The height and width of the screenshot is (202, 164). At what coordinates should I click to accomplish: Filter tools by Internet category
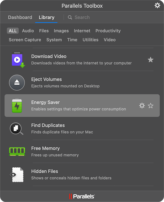pos(82,31)
